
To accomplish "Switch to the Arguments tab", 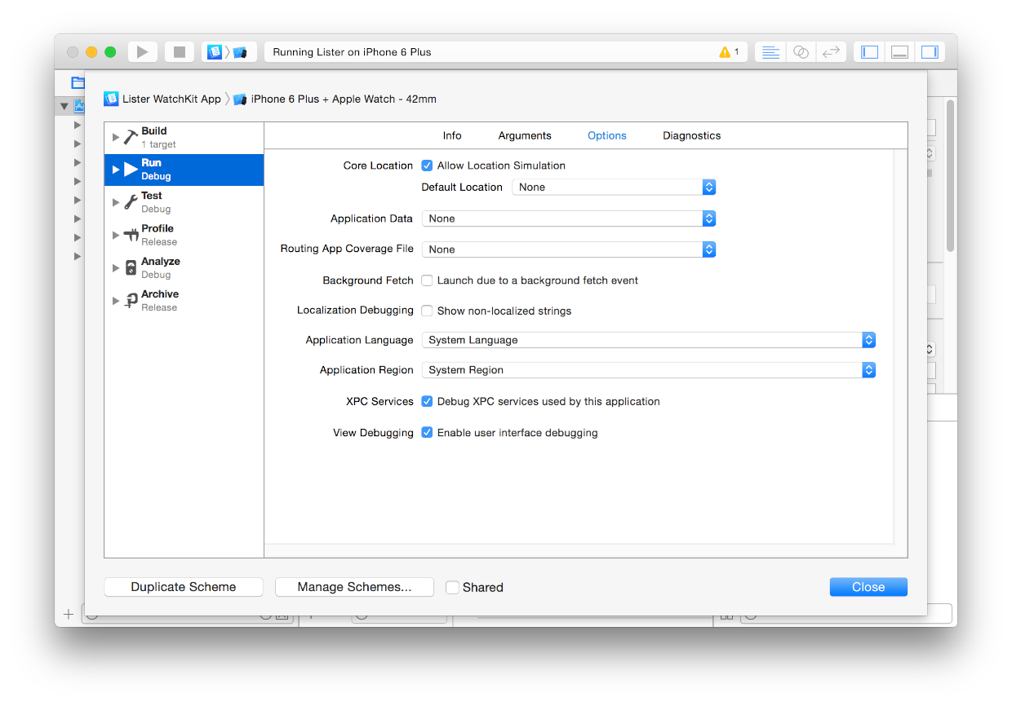I will point(525,136).
